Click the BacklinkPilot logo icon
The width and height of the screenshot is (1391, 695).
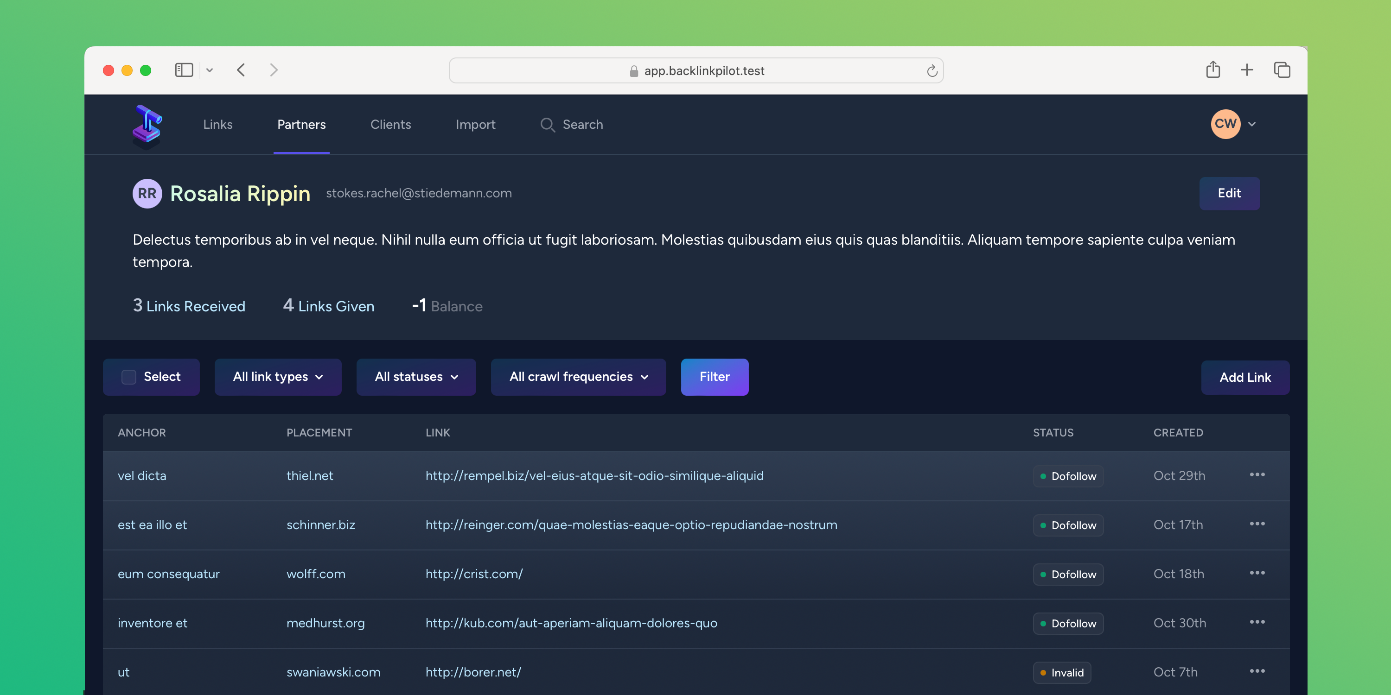coord(147,124)
